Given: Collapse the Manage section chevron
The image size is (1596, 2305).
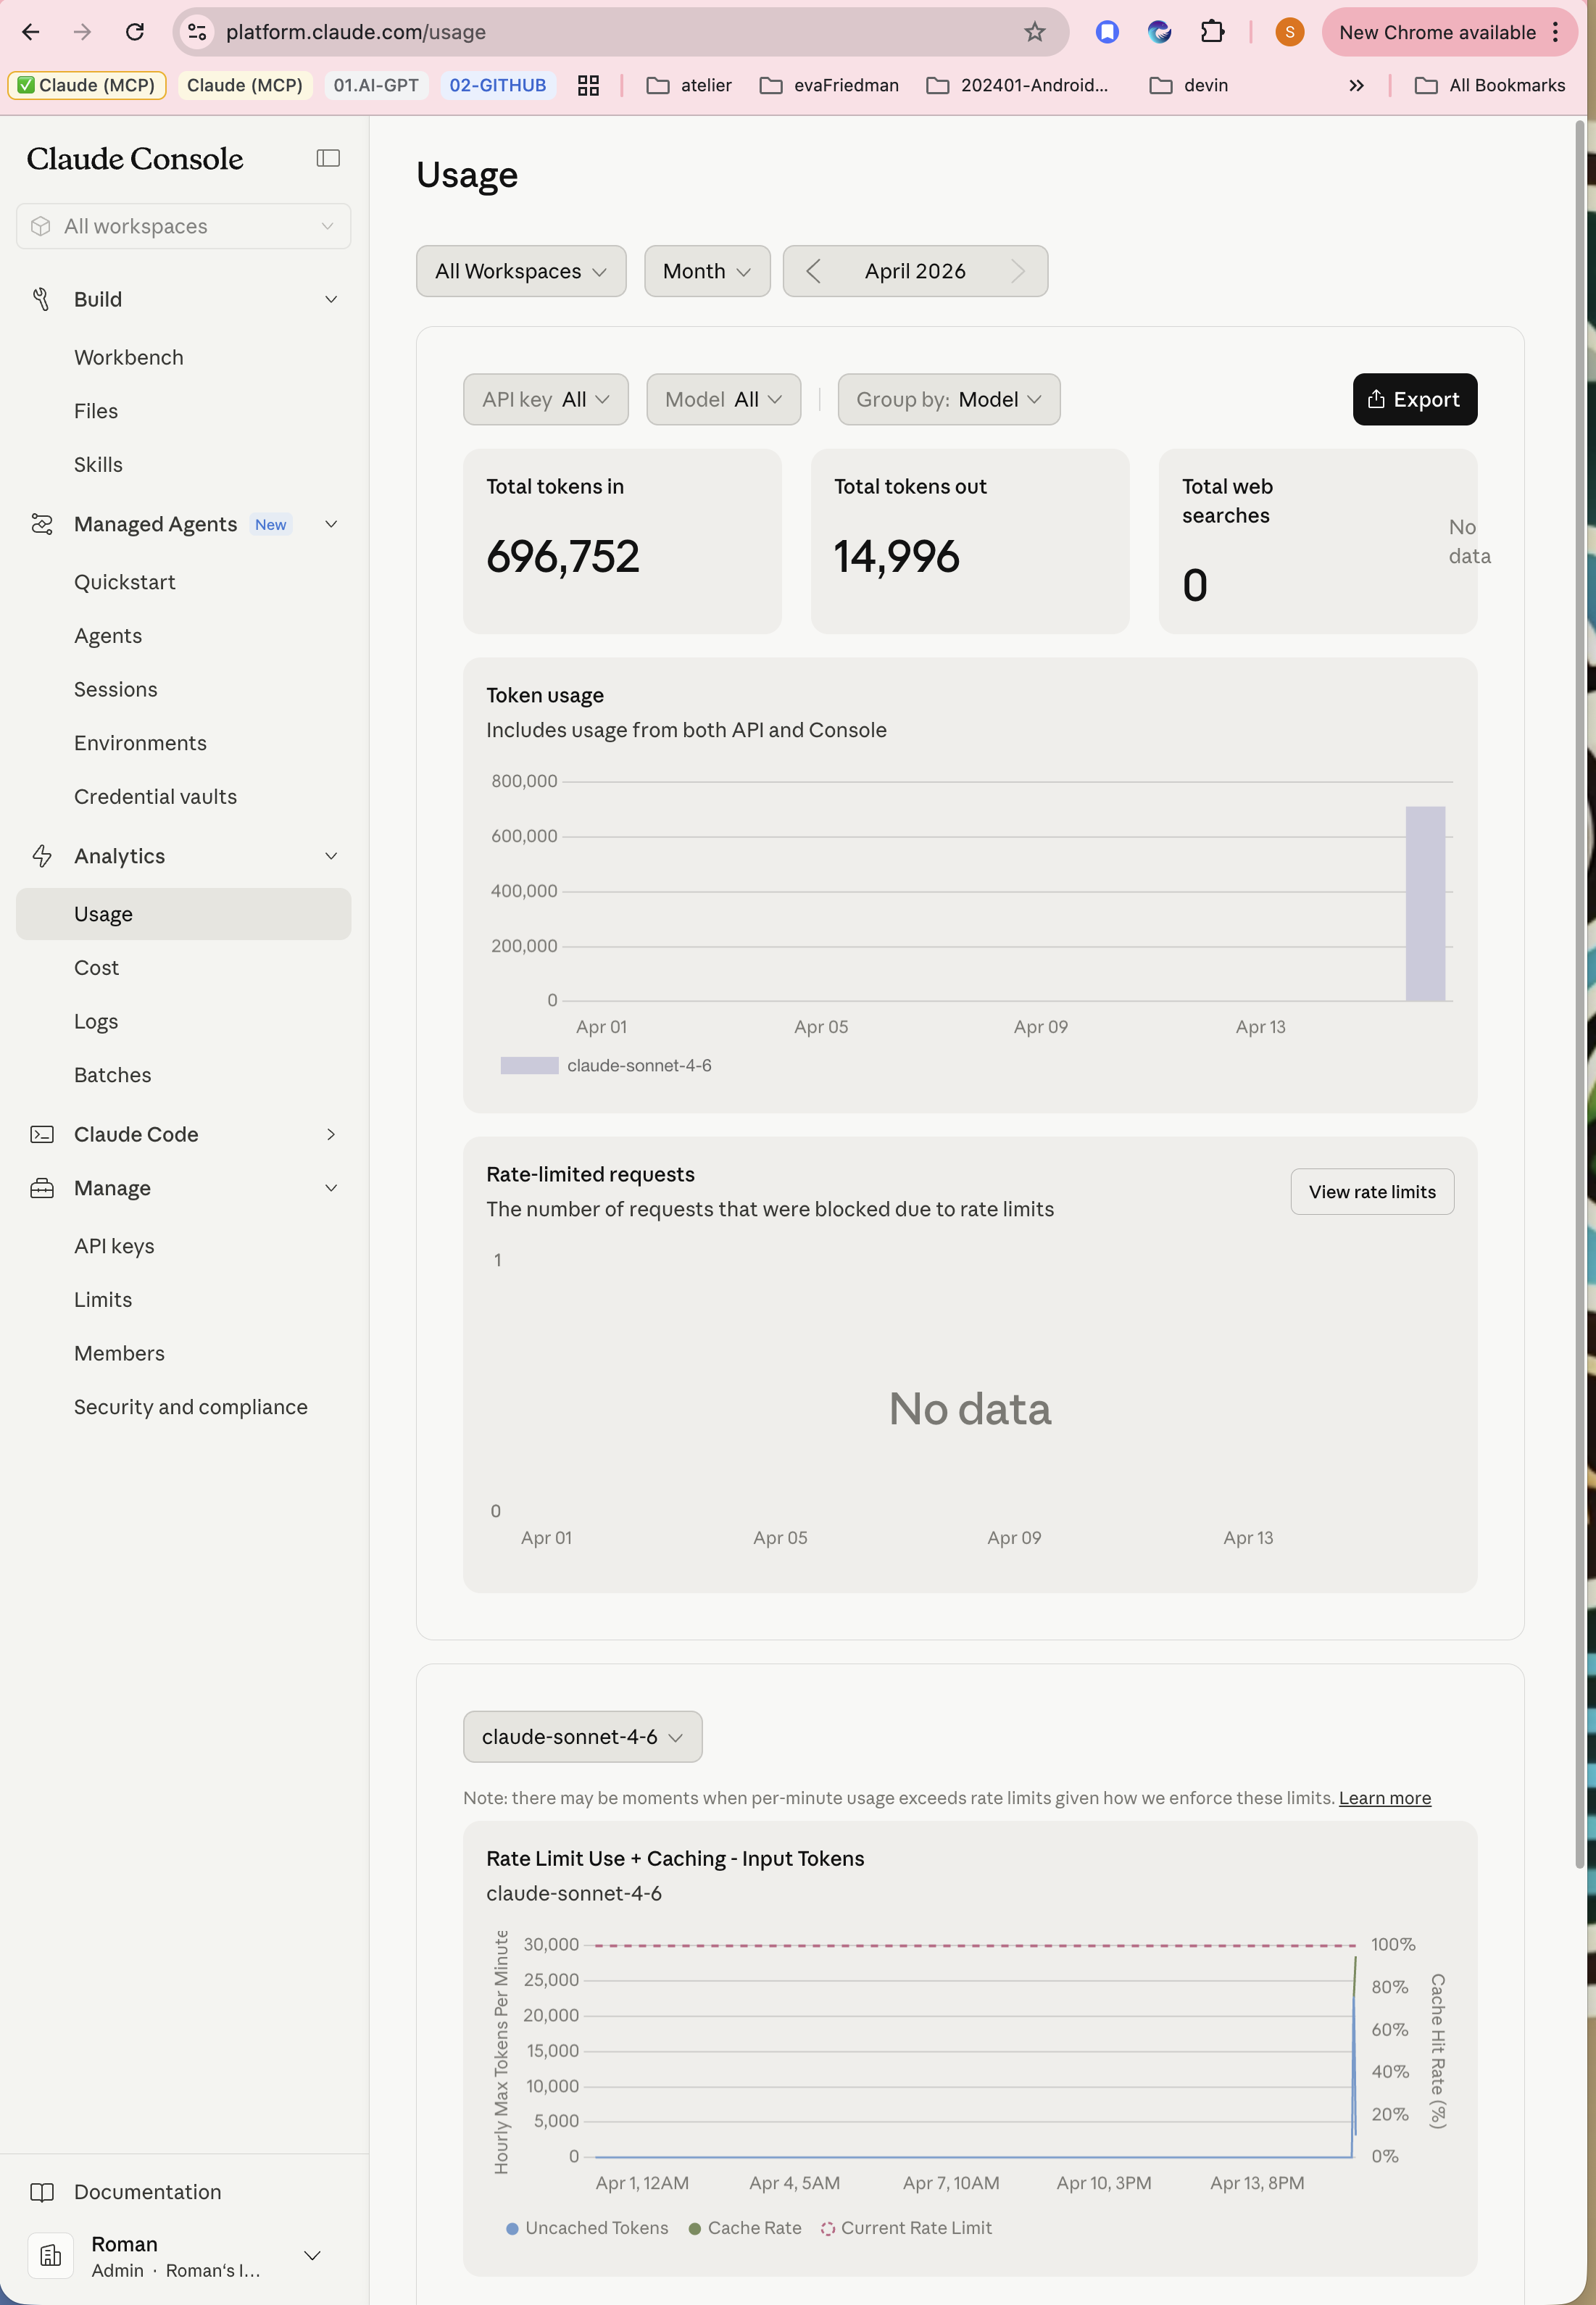Looking at the screenshot, I should point(331,1188).
